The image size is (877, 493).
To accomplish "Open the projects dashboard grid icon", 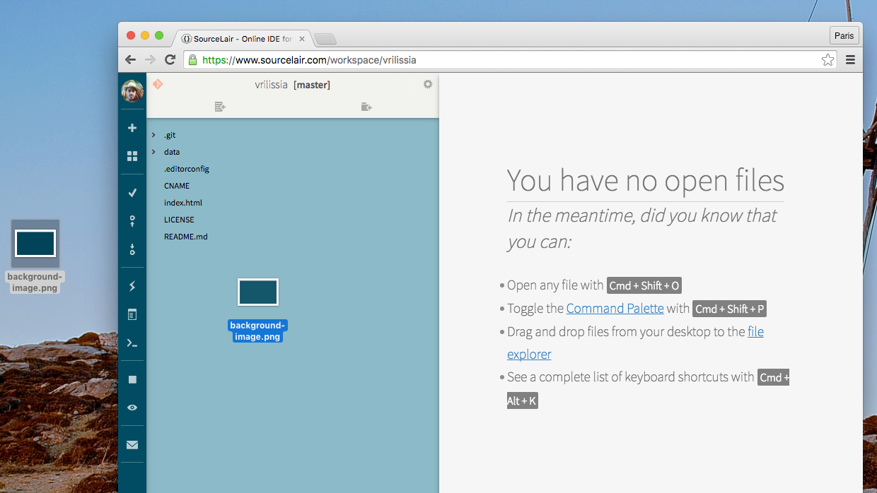I will [132, 156].
